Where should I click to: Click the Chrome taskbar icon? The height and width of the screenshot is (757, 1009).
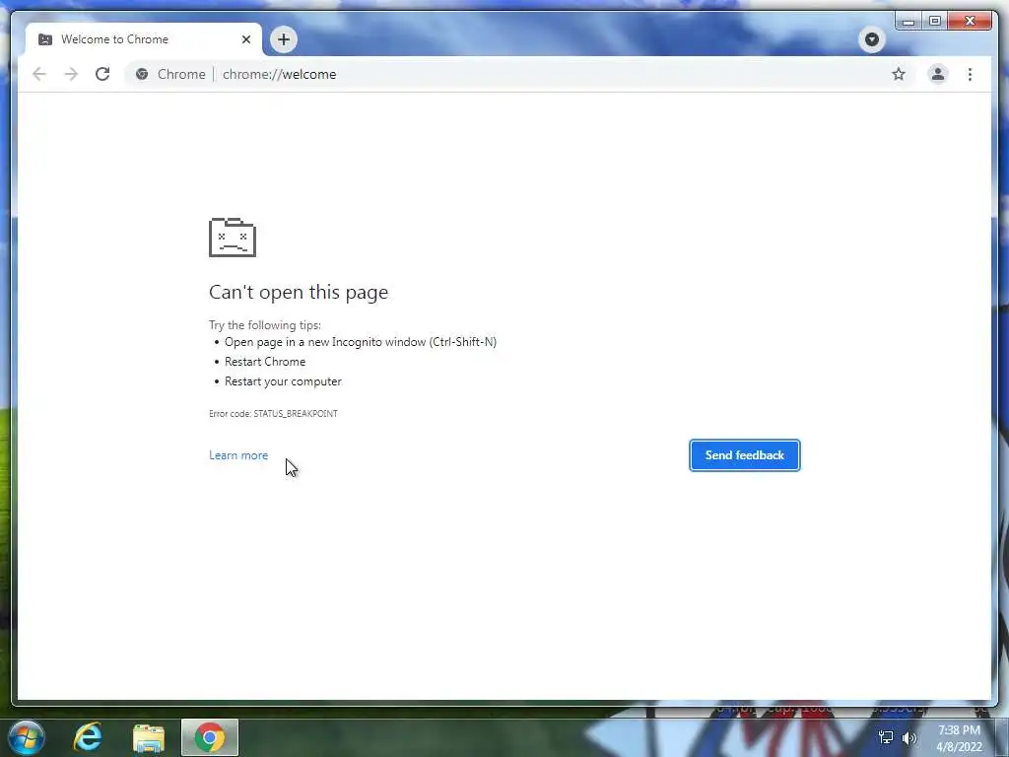point(210,737)
